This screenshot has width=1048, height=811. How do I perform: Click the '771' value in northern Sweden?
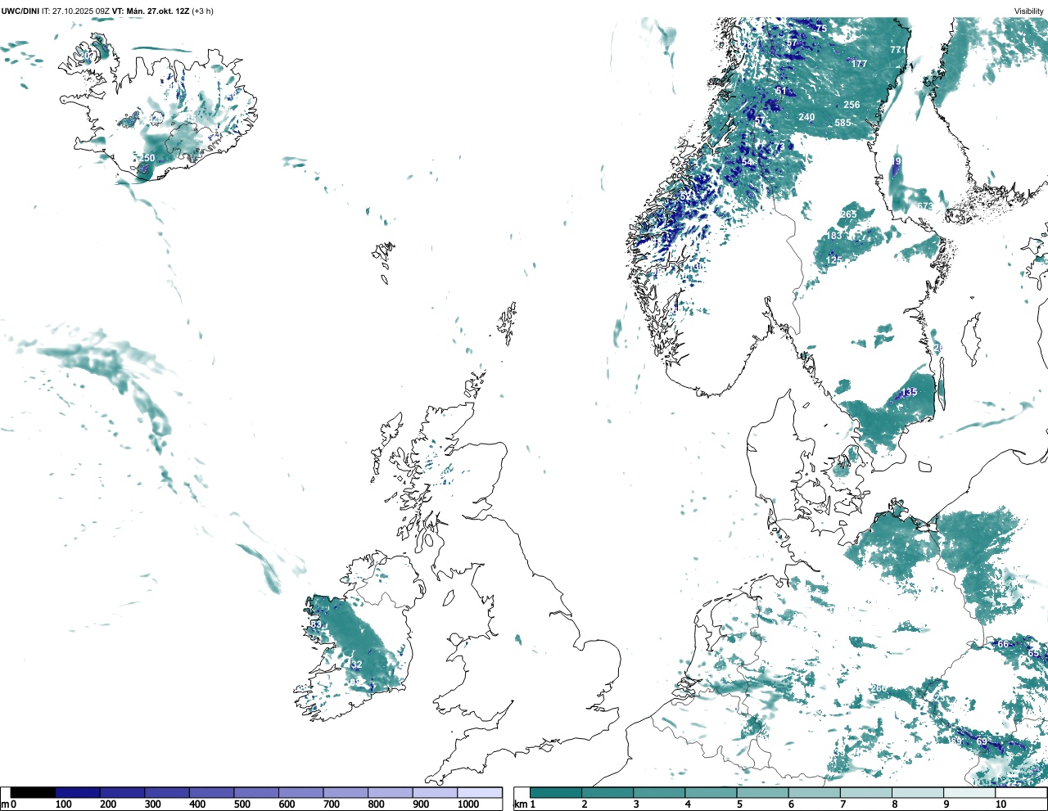click(x=898, y=50)
